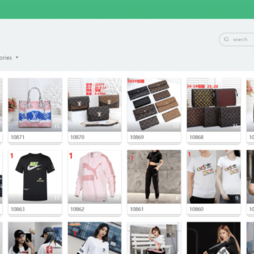254x254 pixels.
Task: Open the thumbnail of women wearing black caps
Action: [x=35, y=238]
